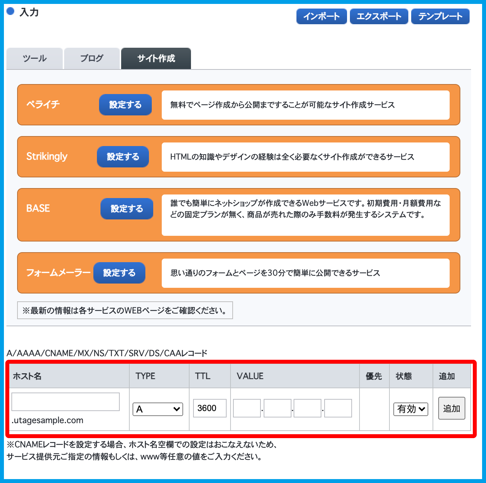486x483 pixels.
Task: Click the first VALUE octet field
Action: [x=247, y=408]
